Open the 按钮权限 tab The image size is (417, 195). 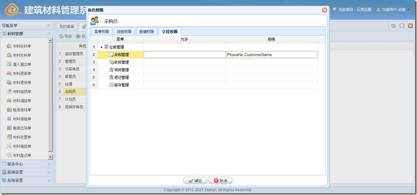(x=124, y=31)
